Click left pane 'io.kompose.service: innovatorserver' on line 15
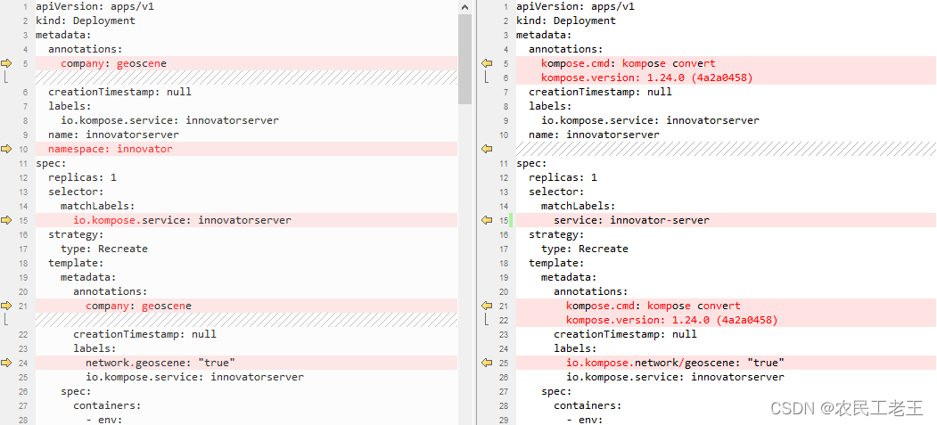937x425 pixels. 182,220
